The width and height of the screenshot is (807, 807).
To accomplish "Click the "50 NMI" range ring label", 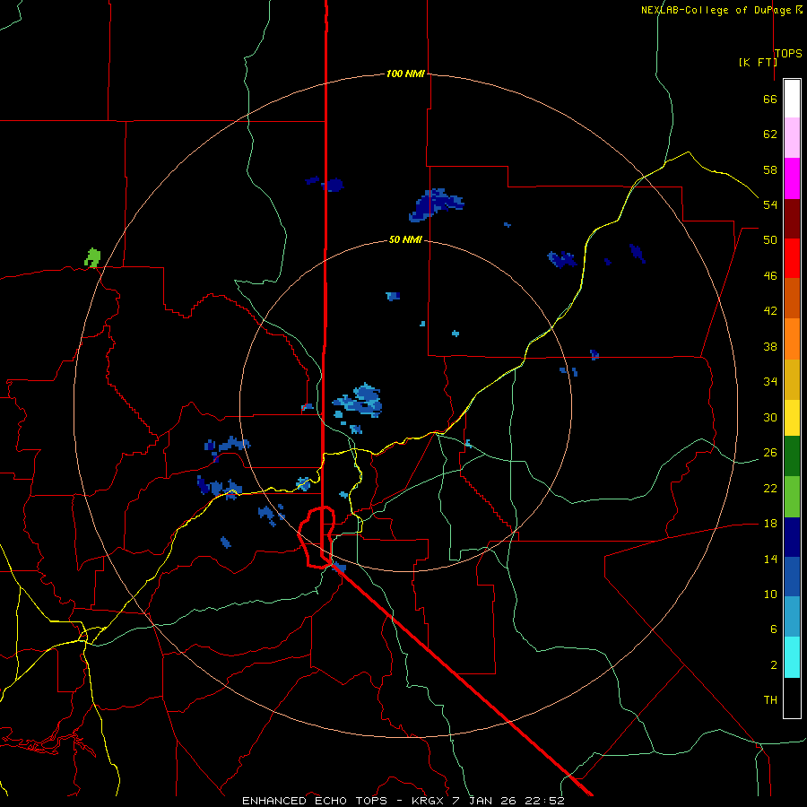I will [x=405, y=239].
